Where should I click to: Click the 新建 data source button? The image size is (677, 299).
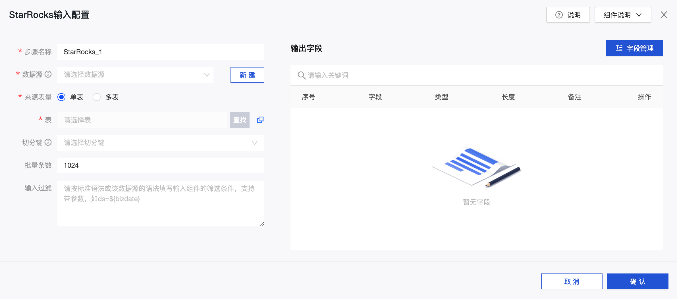pos(247,75)
